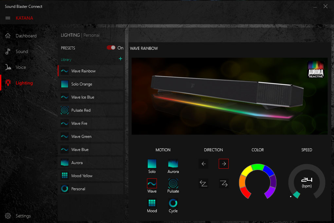Viewport: 334px width, 223px height.
Task: Click the Sound music note icon
Action: point(8,51)
